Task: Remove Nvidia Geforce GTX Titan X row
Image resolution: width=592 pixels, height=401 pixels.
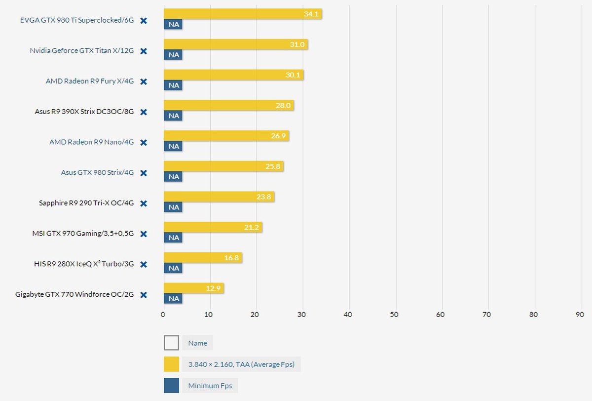Action: pos(144,51)
